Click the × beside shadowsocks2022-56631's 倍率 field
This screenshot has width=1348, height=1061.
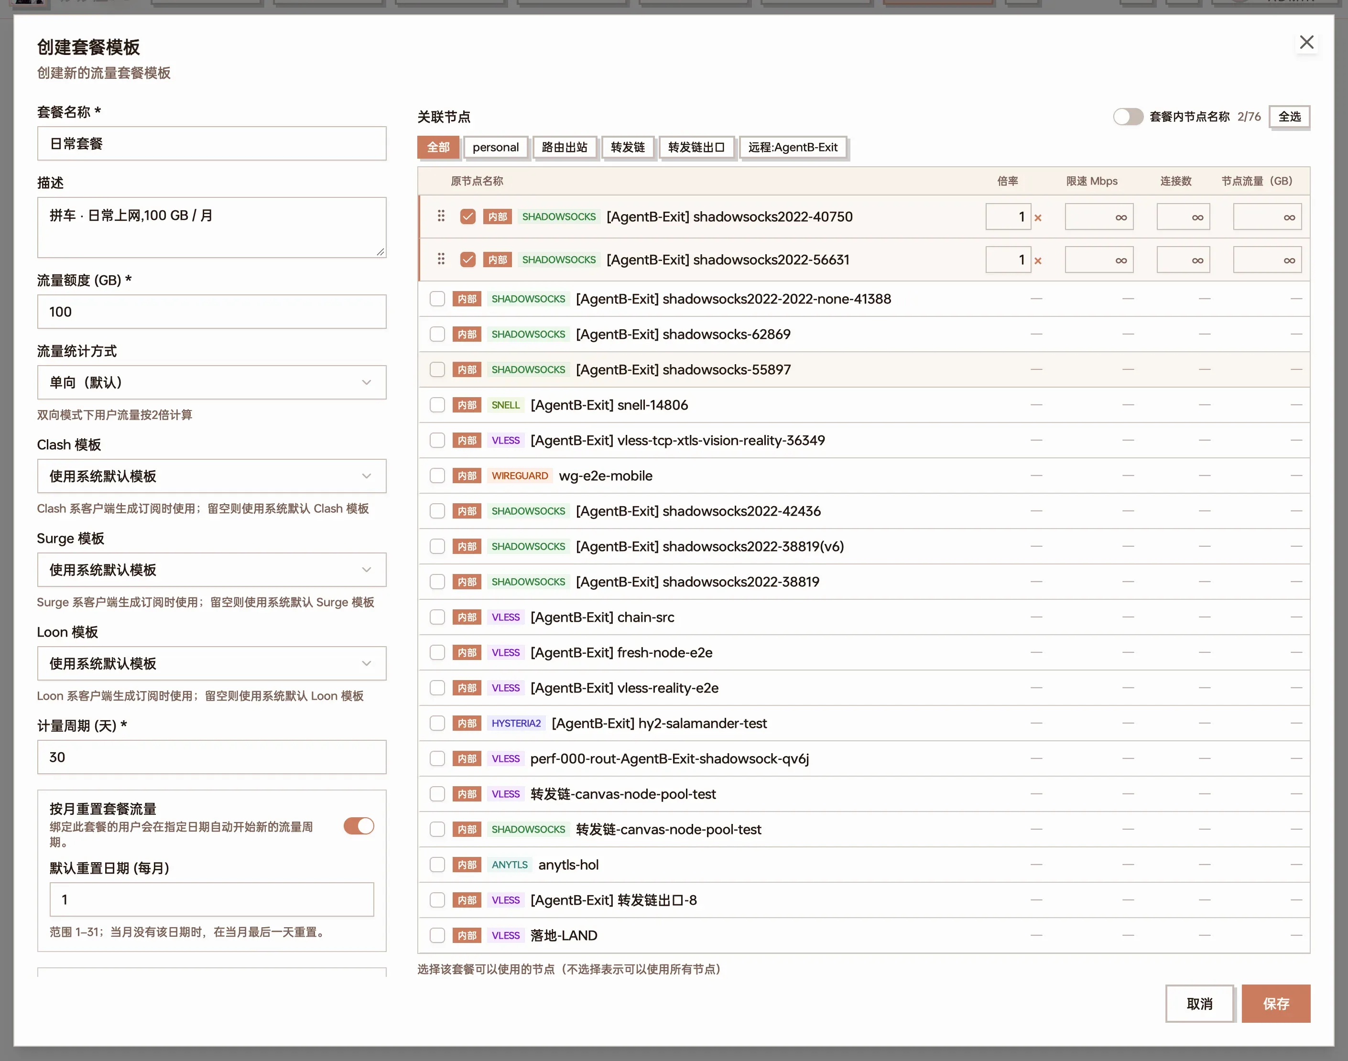pyautogui.click(x=1037, y=260)
